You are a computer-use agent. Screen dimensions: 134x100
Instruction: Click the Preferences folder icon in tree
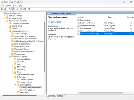(x=15, y=77)
